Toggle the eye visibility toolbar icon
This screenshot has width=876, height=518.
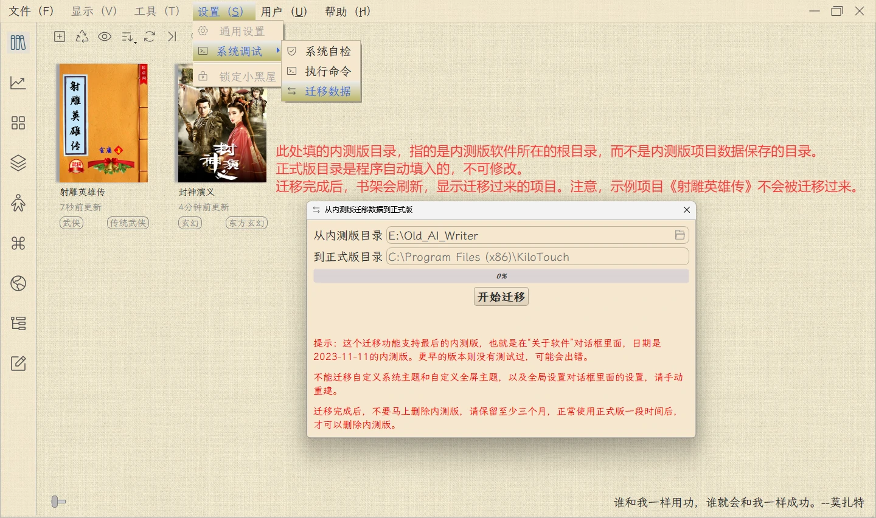105,36
